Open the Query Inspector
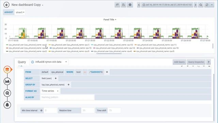The width and height of the screenshot is (218, 123). 196,62
